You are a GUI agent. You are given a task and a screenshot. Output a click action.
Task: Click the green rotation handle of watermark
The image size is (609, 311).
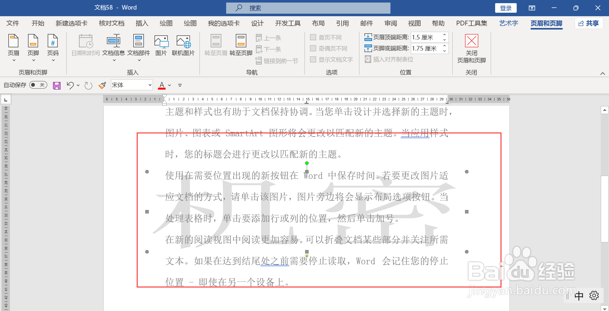307,163
